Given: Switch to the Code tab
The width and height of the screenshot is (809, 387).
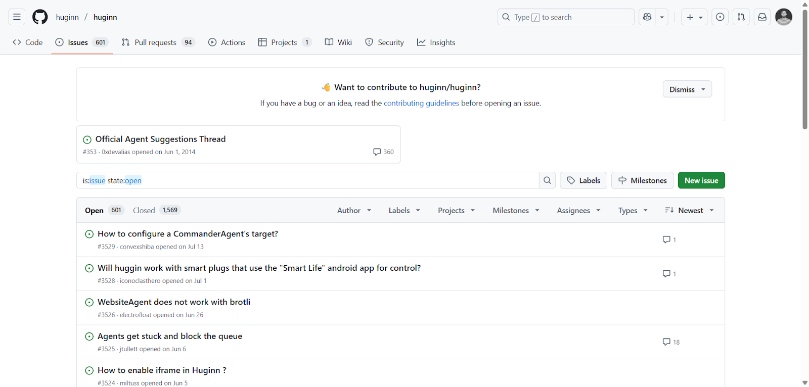Looking at the screenshot, I should (28, 42).
